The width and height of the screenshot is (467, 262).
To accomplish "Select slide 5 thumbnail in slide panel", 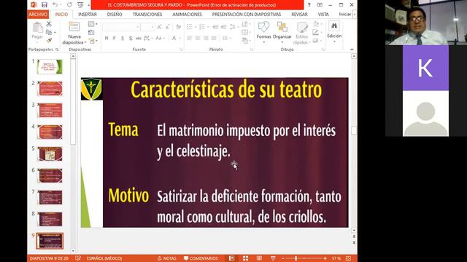I will (x=50, y=154).
